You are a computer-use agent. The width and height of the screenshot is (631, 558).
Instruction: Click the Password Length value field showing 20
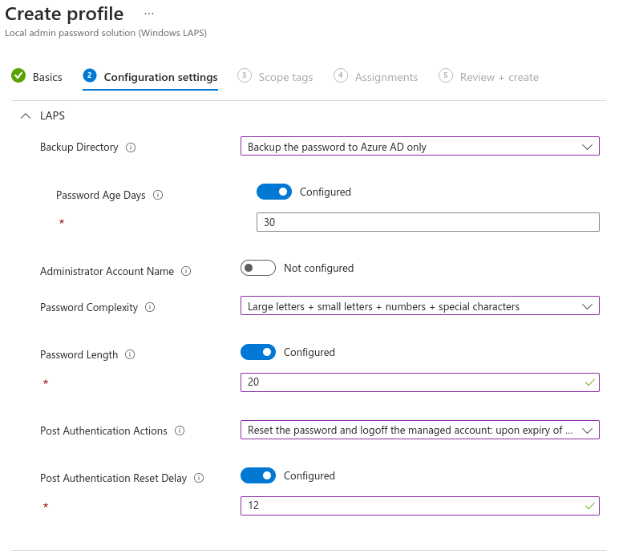[x=419, y=382]
